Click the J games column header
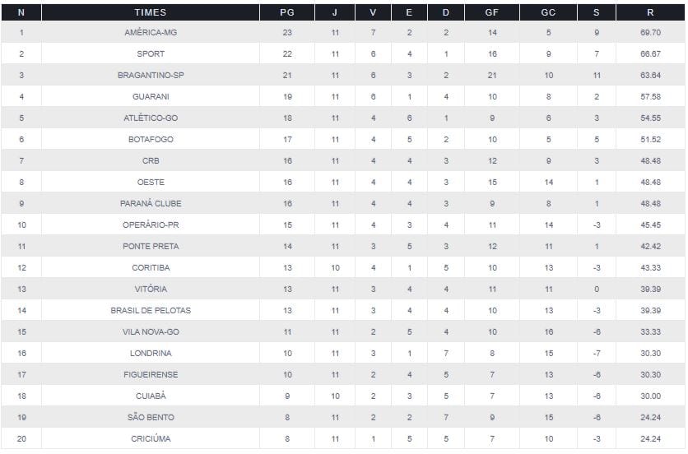Image resolution: width=688 pixels, height=454 pixels. click(334, 12)
